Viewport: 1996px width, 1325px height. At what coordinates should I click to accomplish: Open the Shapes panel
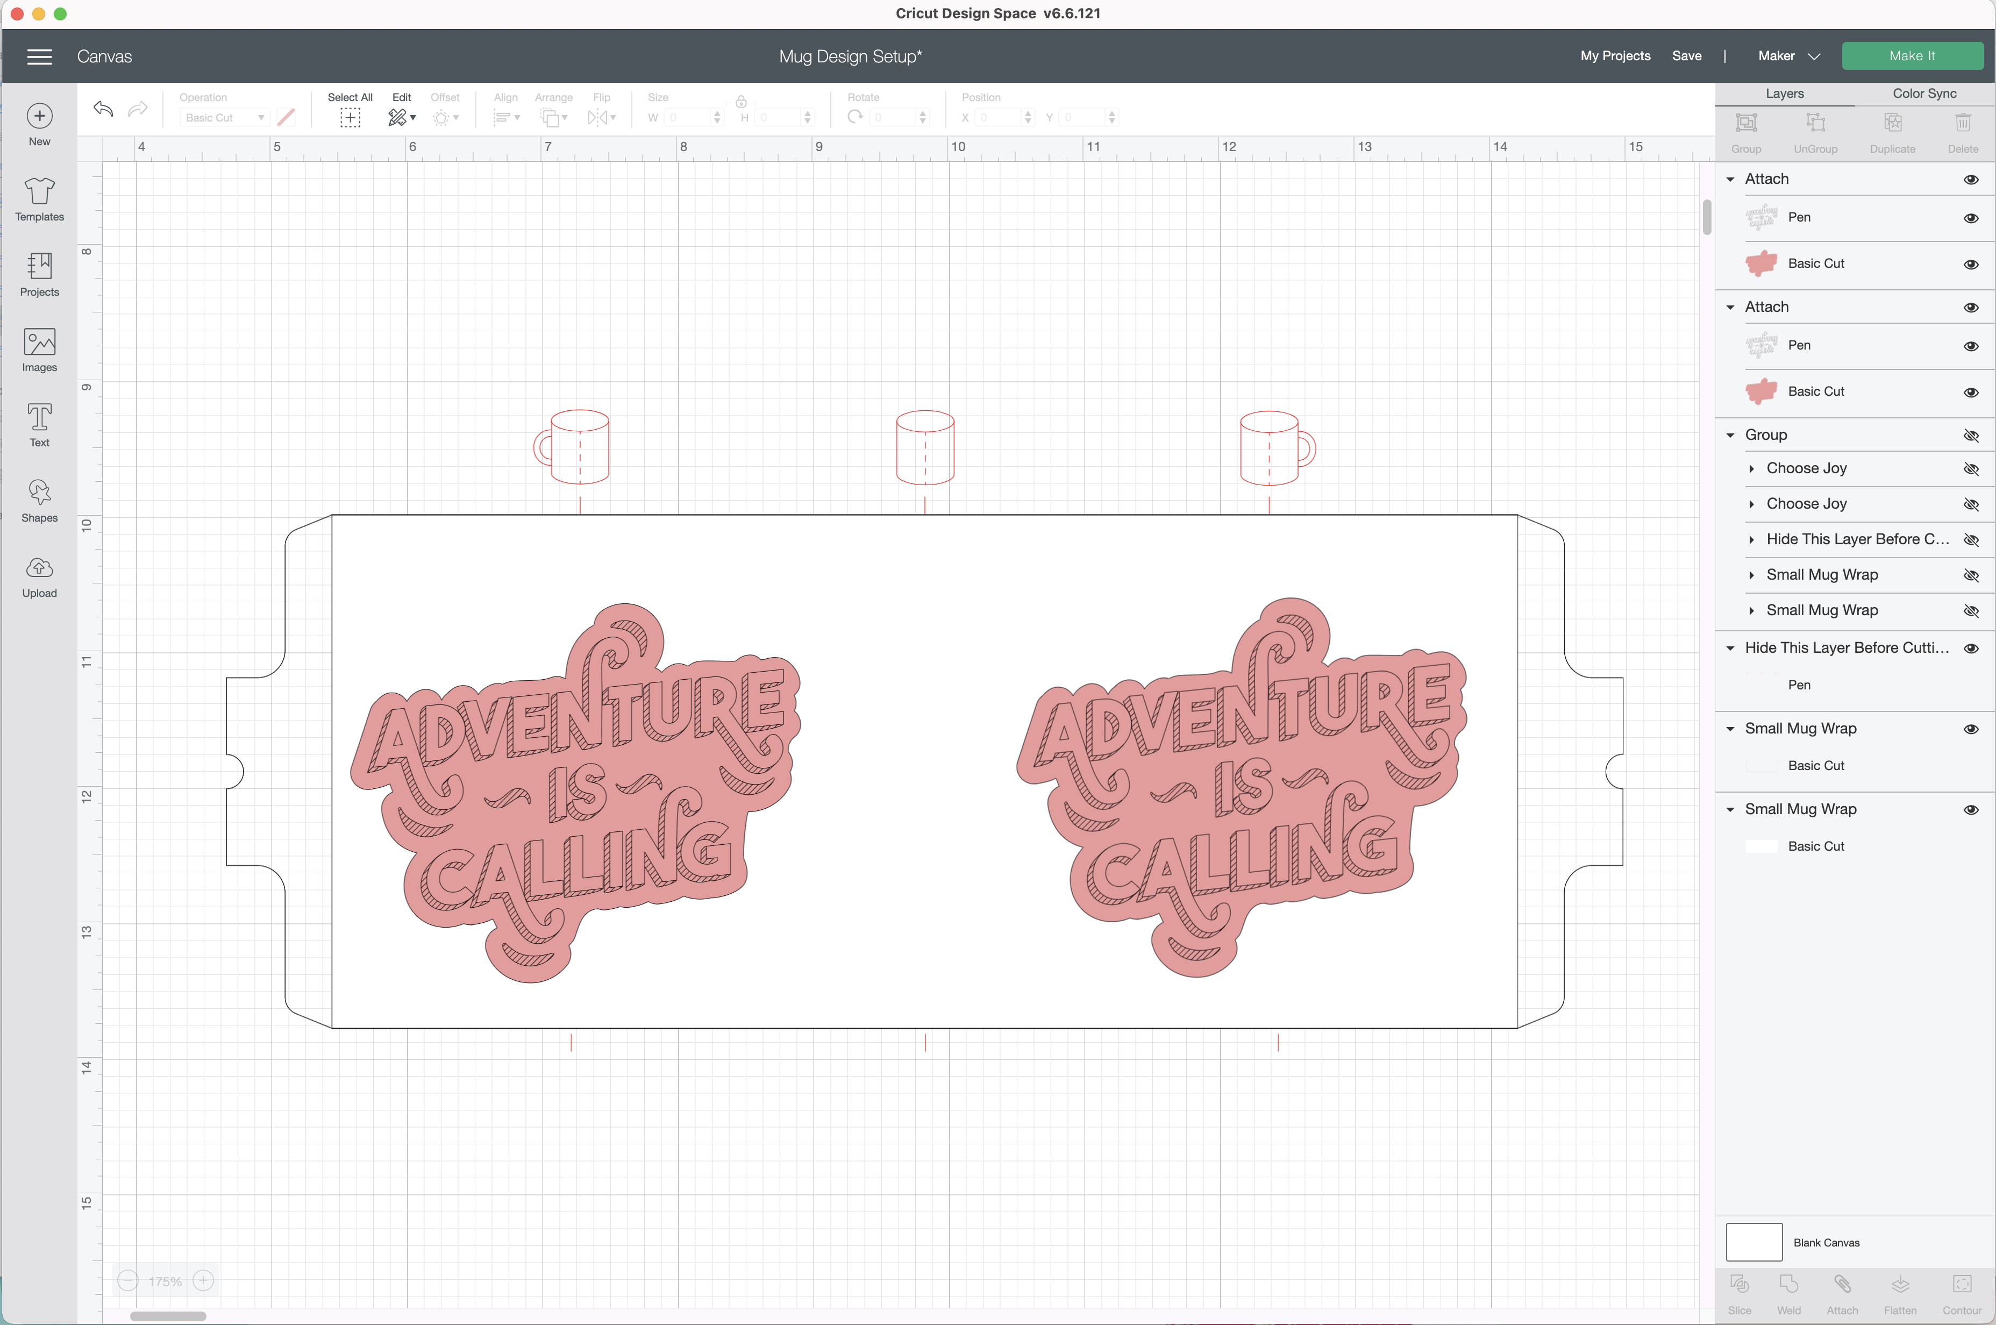point(39,500)
